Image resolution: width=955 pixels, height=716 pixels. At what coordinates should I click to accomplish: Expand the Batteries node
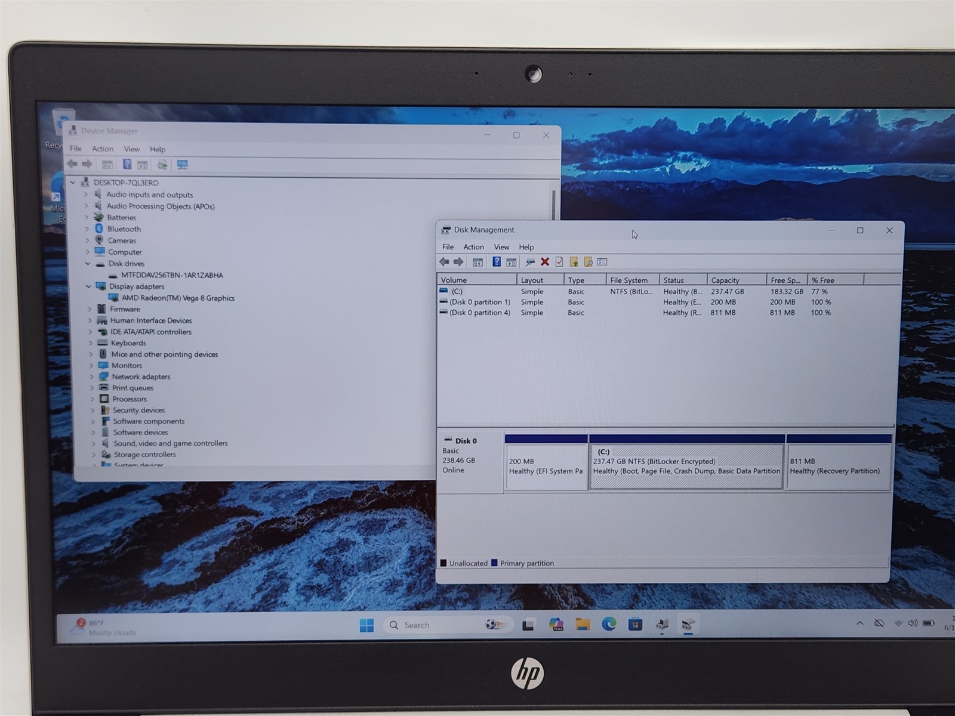(x=87, y=217)
